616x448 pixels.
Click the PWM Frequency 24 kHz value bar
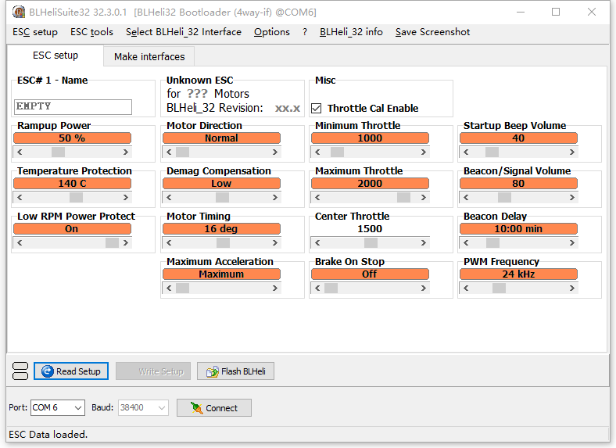tap(518, 274)
